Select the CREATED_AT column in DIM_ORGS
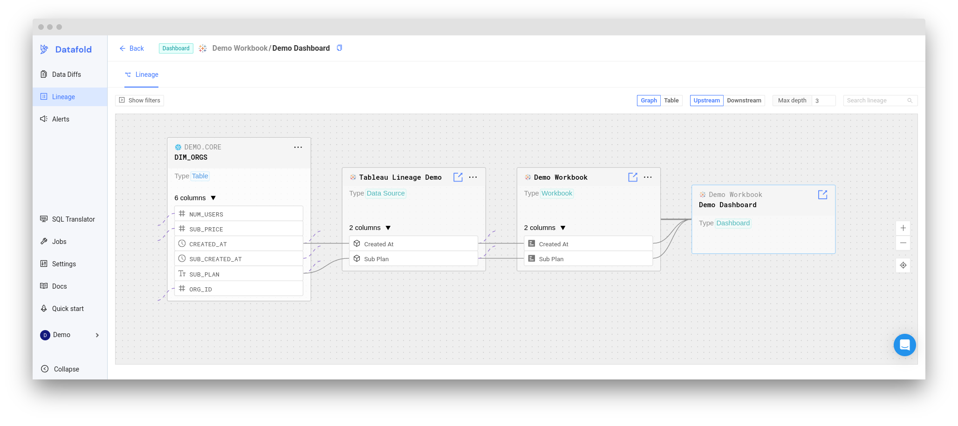Screen dimensions: 958x426 point(239,243)
